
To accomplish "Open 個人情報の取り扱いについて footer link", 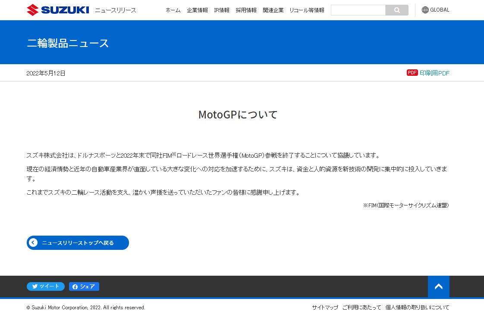I will click(417, 308).
